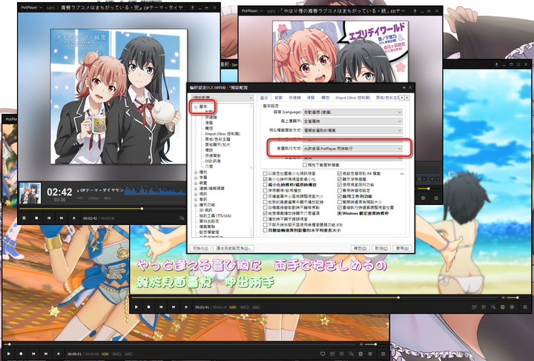Go to previous track in top-left audio player
Screen dimensions: 534x361
(49, 218)
